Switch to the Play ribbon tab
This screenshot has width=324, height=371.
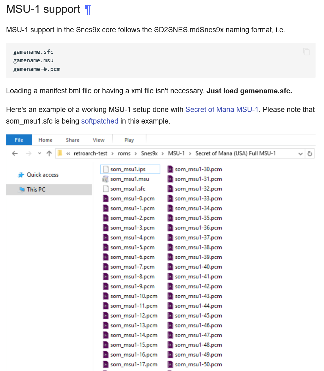point(129,140)
